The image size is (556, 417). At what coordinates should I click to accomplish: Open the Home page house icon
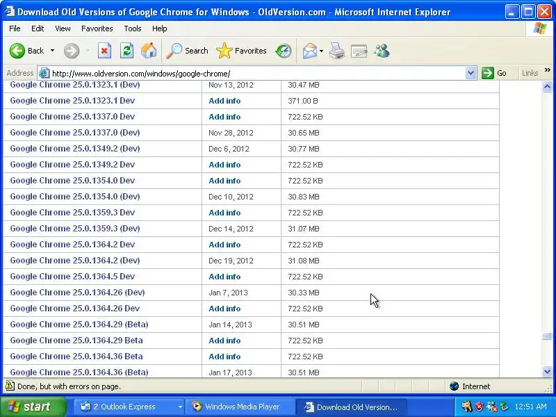pyautogui.click(x=149, y=51)
